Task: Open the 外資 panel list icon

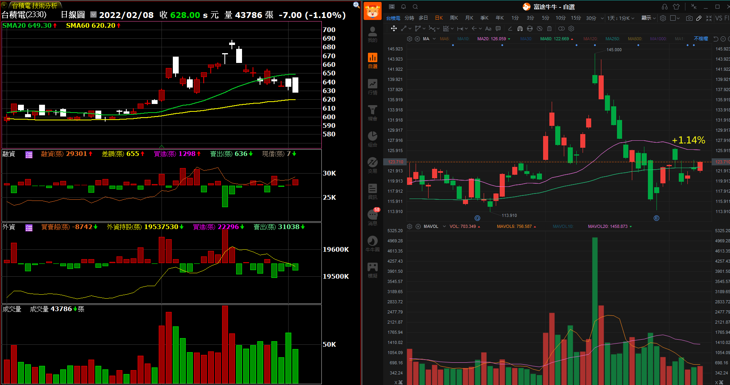Action: pyautogui.click(x=29, y=227)
